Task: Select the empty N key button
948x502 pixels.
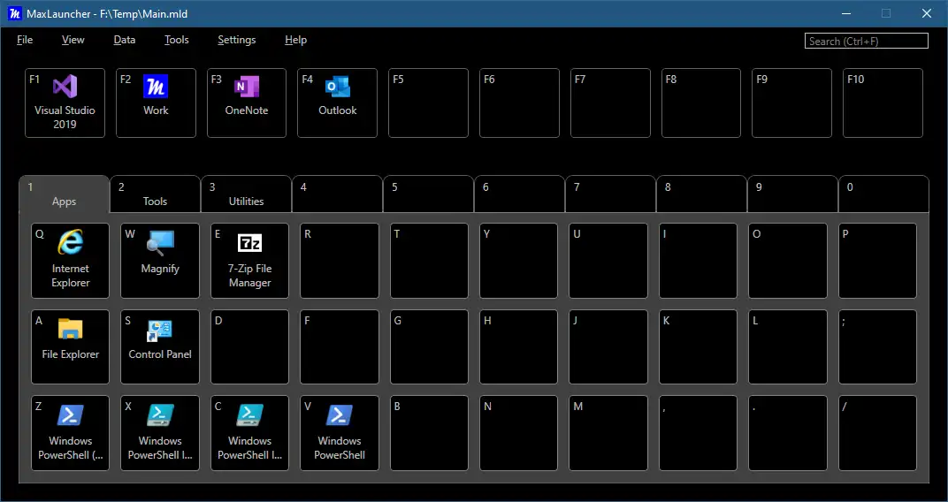Action: [x=519, y=433]
